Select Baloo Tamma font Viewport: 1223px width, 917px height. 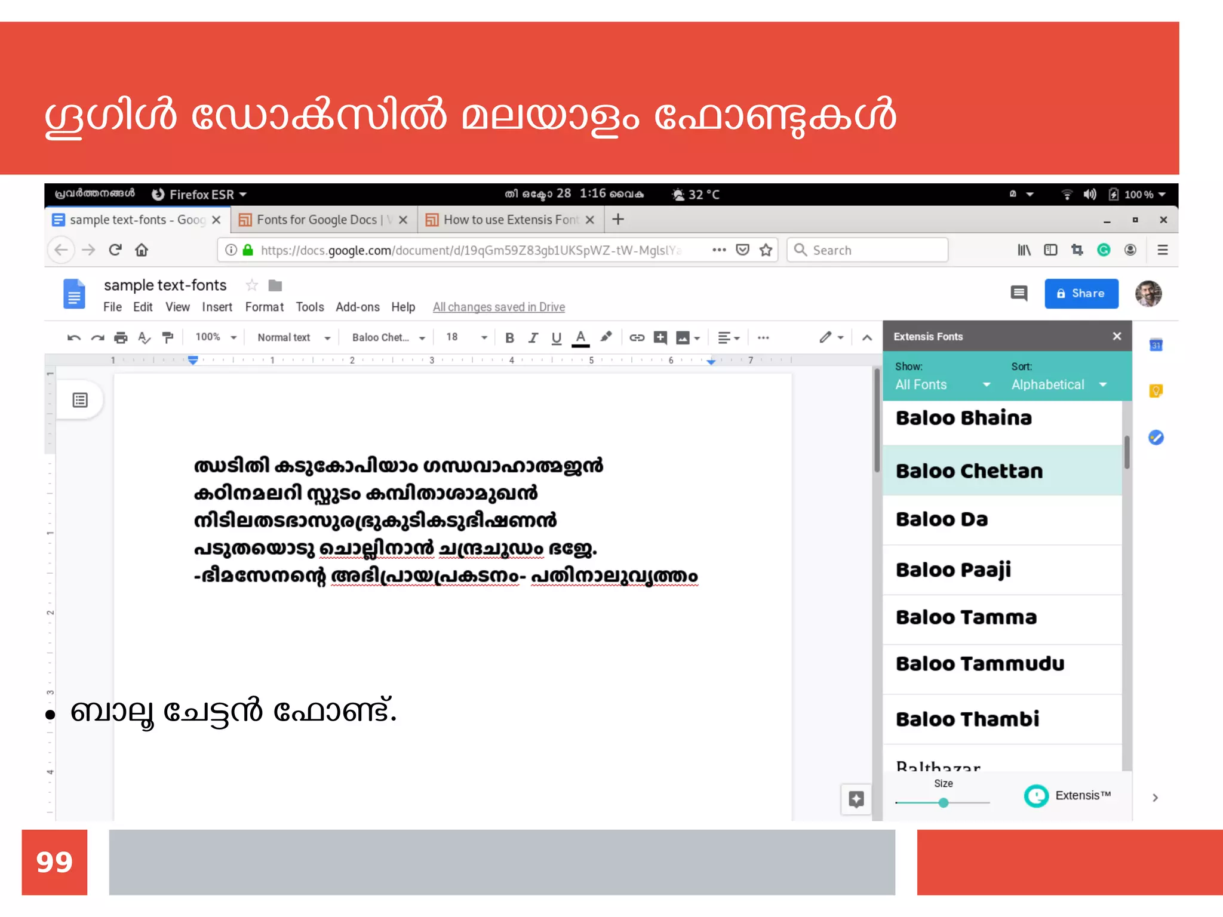(1002, 619)
